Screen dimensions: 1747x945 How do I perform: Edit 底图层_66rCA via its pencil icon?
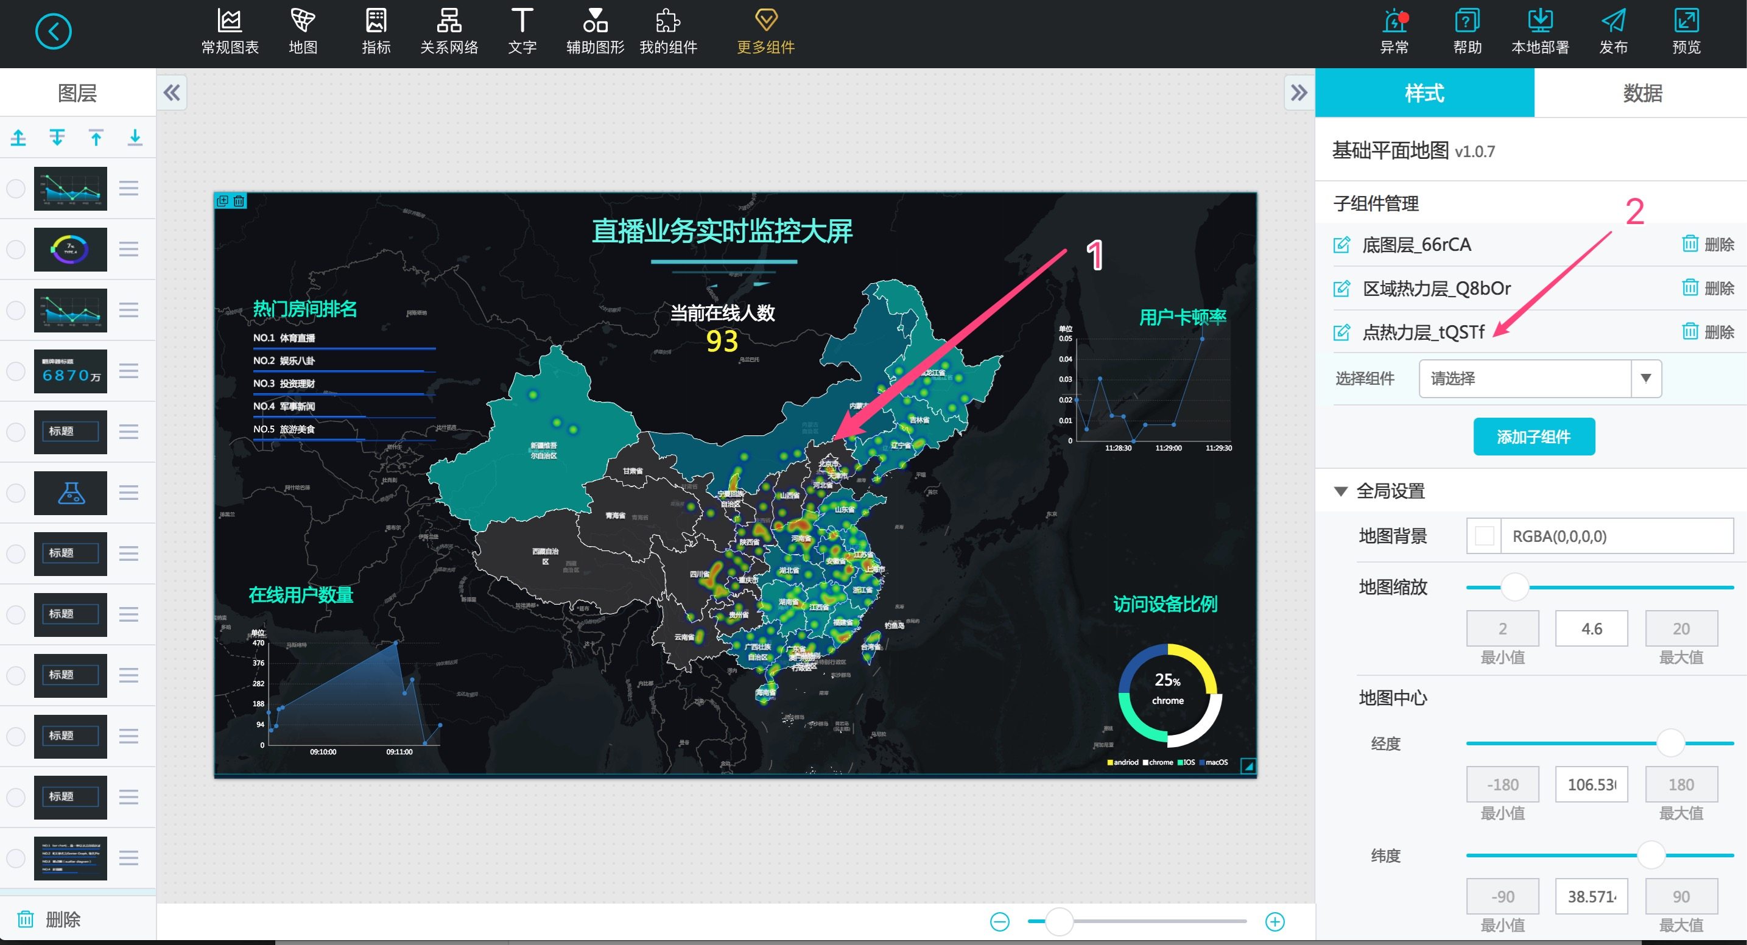pyautogui.click(x=1341, y=245)
